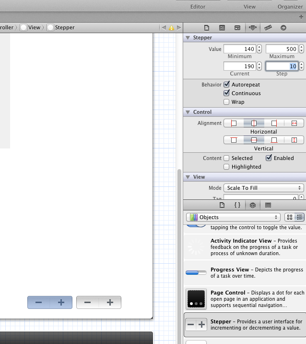
Task: Click minus on the selected blue stepper
Action: [x=38, y=303]
